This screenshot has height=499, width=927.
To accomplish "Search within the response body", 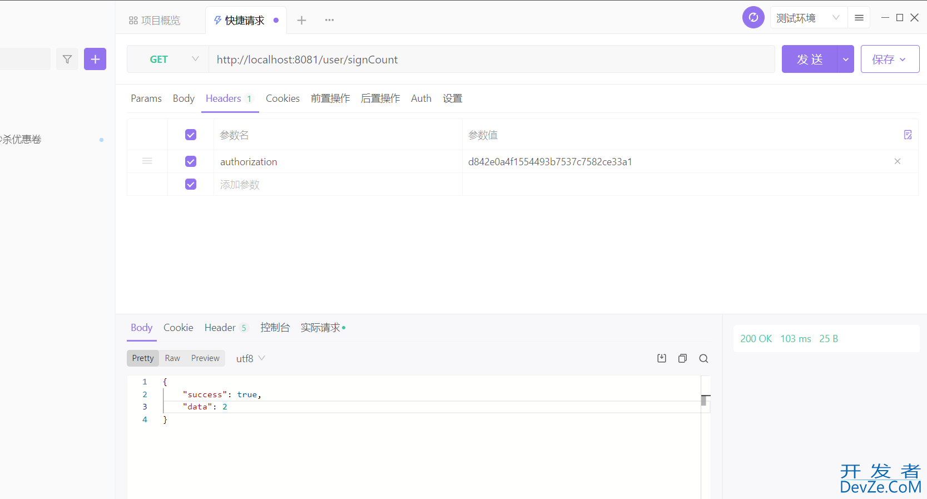I will coord(703,358).
